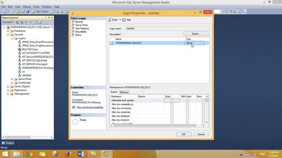Click the Object Explorer horizontal scrollbar
282x158 pixels.
(18, 137)
